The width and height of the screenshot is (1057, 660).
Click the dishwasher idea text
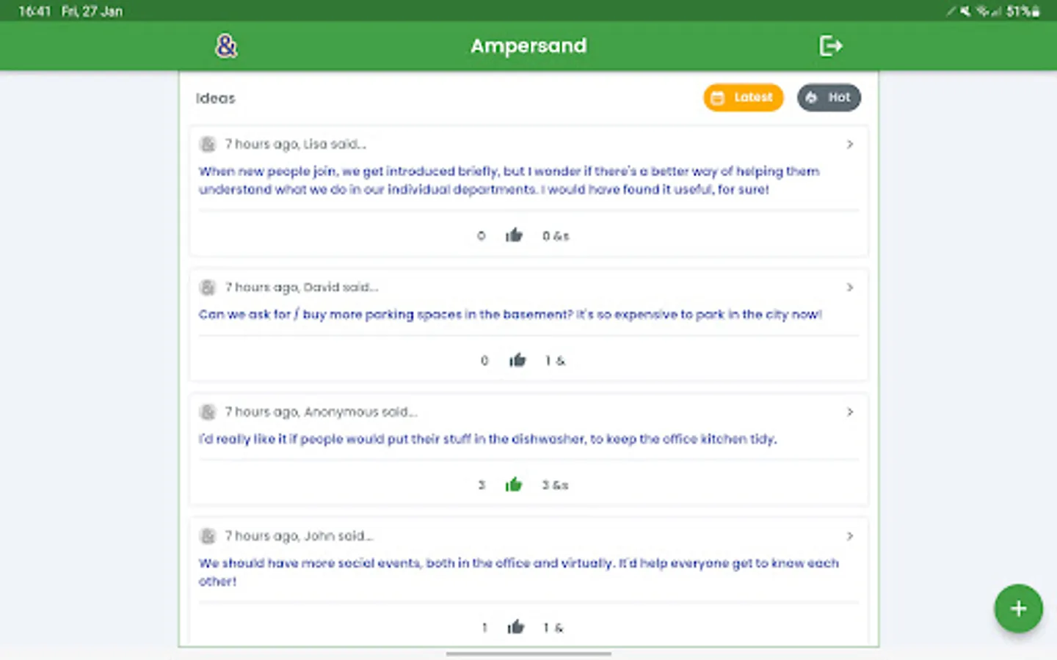(487, 439)
